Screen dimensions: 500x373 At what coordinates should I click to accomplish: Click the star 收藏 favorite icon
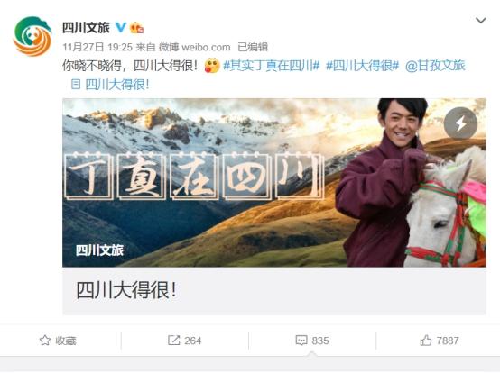tap(45, 341)
